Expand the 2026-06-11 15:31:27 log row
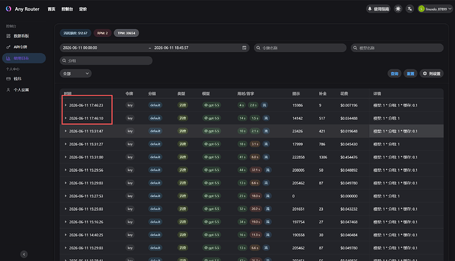Image resolution: width=455 pixels, height=261 pixels. 65,144
